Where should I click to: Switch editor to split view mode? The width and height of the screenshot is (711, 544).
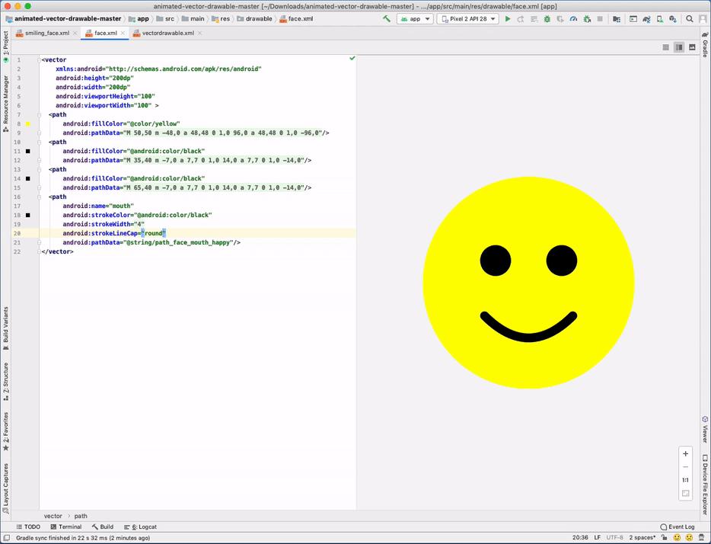(x=679, y=47)
